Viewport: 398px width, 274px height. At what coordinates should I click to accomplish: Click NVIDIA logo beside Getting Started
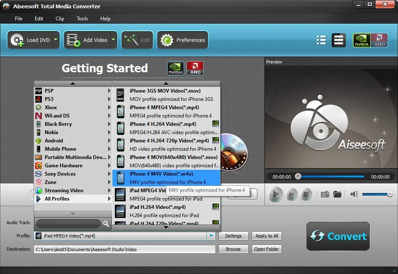point(175,68)
